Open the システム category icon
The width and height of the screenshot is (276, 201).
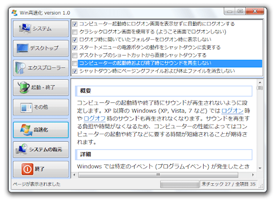click(x=25, y=29)
